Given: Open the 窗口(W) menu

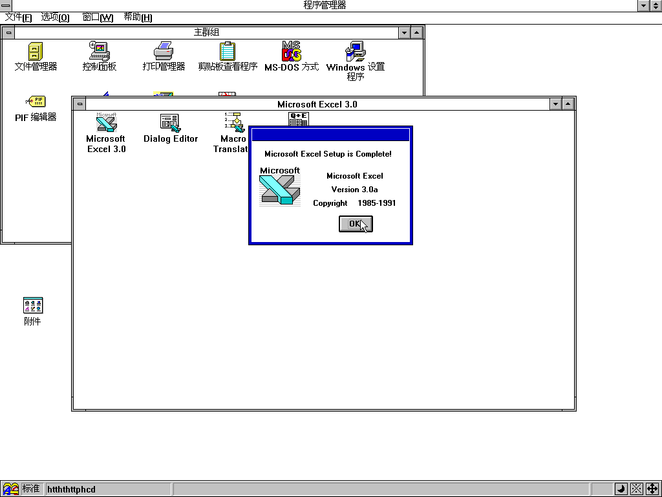Looking at the screenshot, I should pyautogui.click(x=98, y=17).
